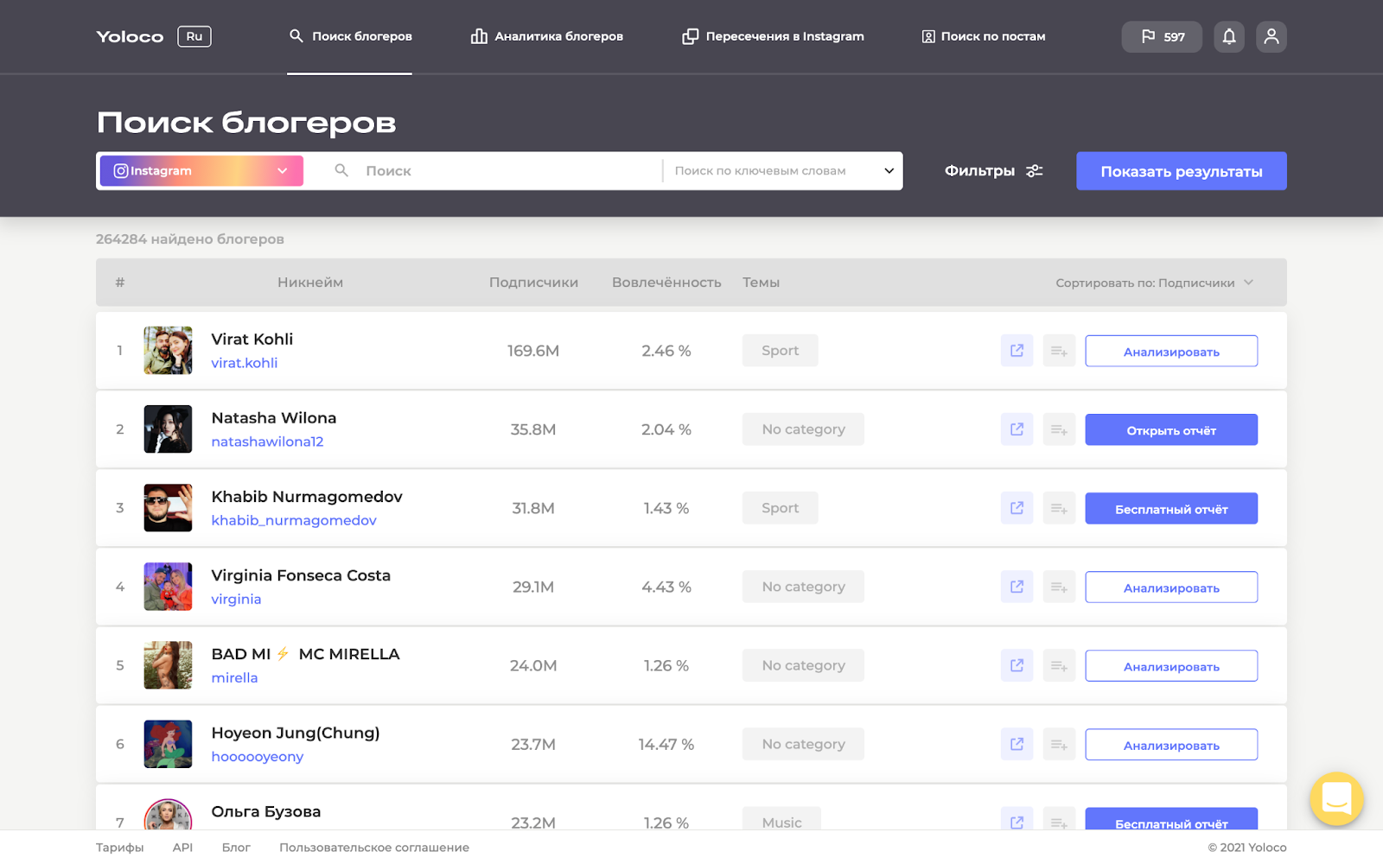The height and width of the screenshot is (864, 1383).
Task: Add Khabib Nurmagomedov to list icon
Action: coord(1060,508)
